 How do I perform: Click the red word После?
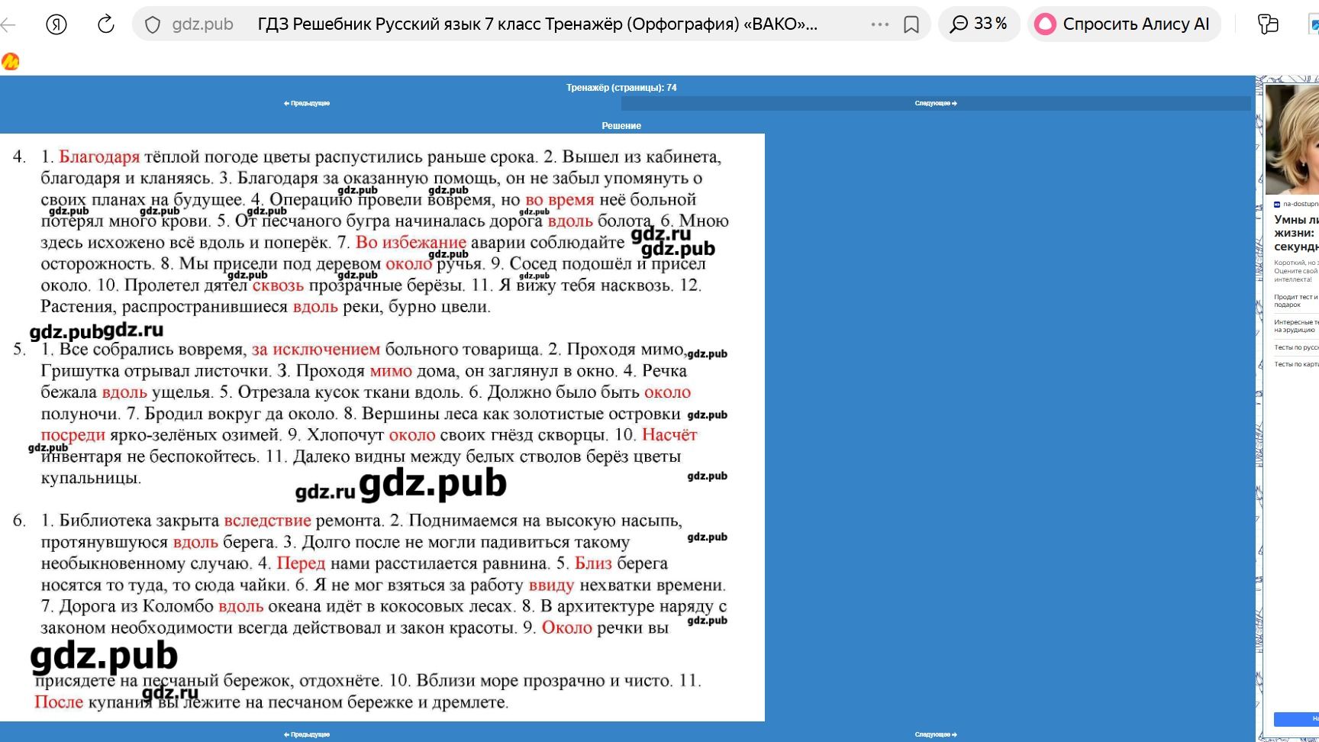pyautogui.click(x=59, y=702)
